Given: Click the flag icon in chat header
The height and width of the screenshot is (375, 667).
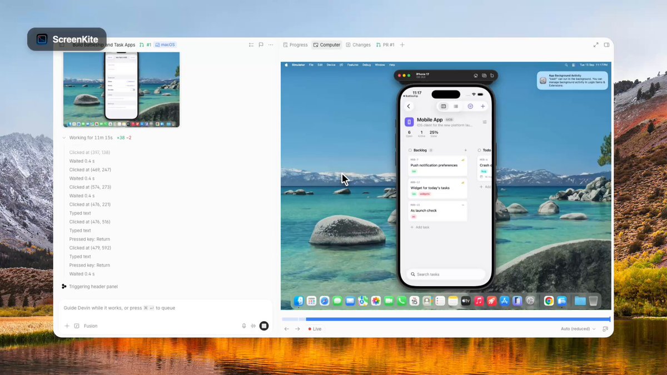Looking at the screenshot, I should tap(261, 45).
